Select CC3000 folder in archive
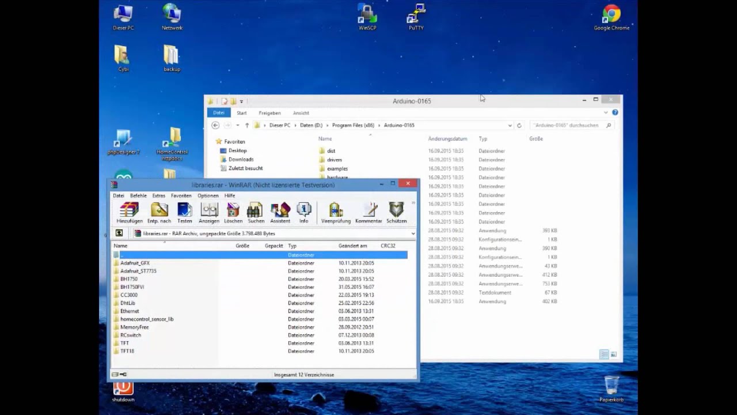This screenshot has height=415, width=737. [x=128, y=295]
